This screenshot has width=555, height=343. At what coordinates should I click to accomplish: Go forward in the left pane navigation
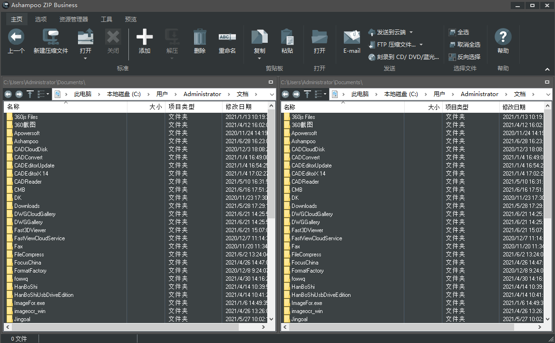click(19, 94)
